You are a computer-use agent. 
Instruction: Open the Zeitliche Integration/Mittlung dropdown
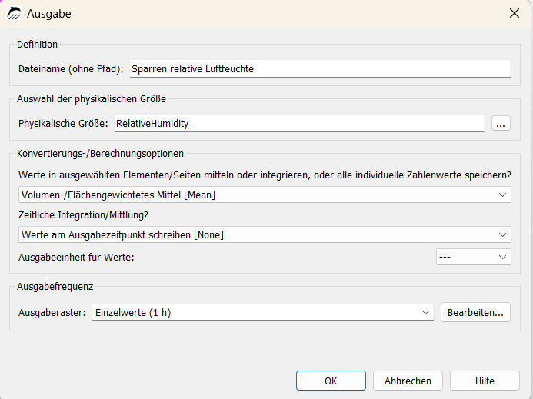coord(265,234)
